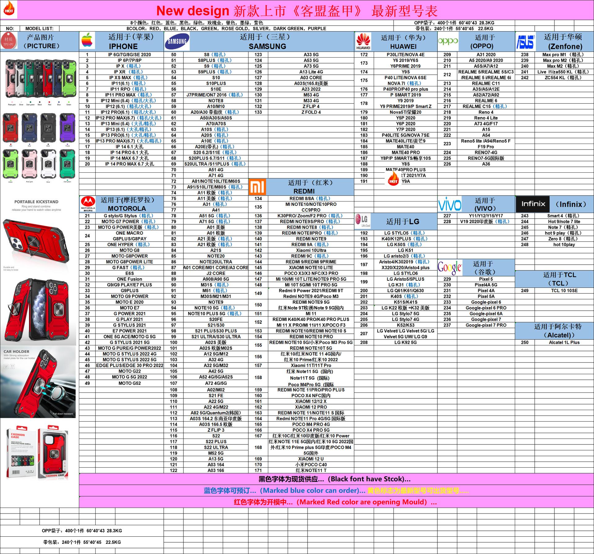The width and height of the screenshot is (594, 554).
Task: Select the "REALME C11" cell
Action: click(x=486, y=84)
